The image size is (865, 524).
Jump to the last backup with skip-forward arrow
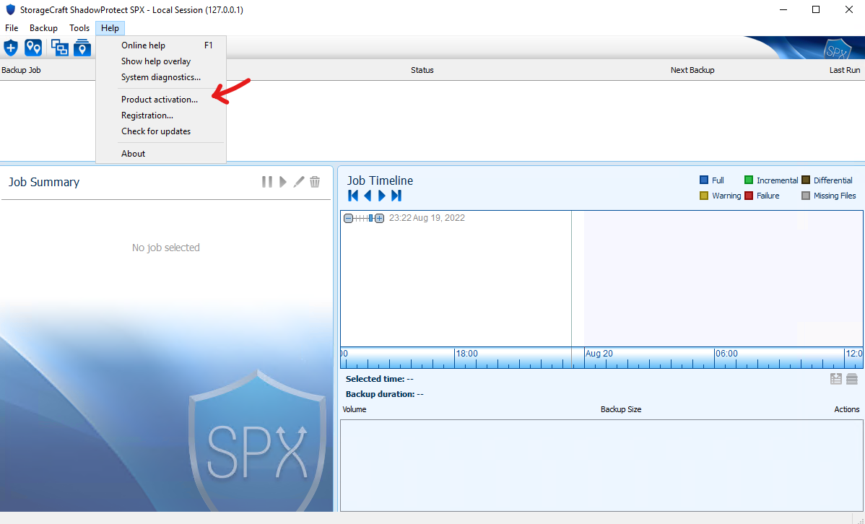click(x=396, y=195)
